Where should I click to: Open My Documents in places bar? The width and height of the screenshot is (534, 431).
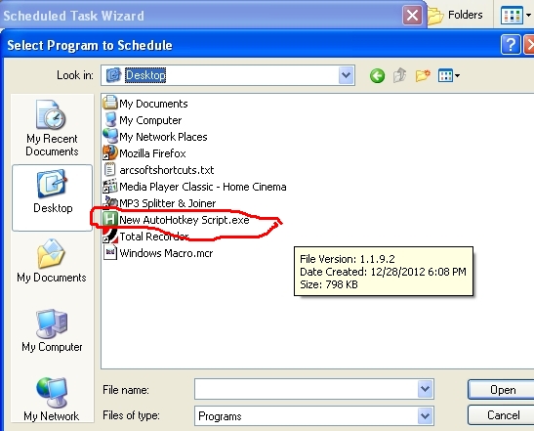52,261
